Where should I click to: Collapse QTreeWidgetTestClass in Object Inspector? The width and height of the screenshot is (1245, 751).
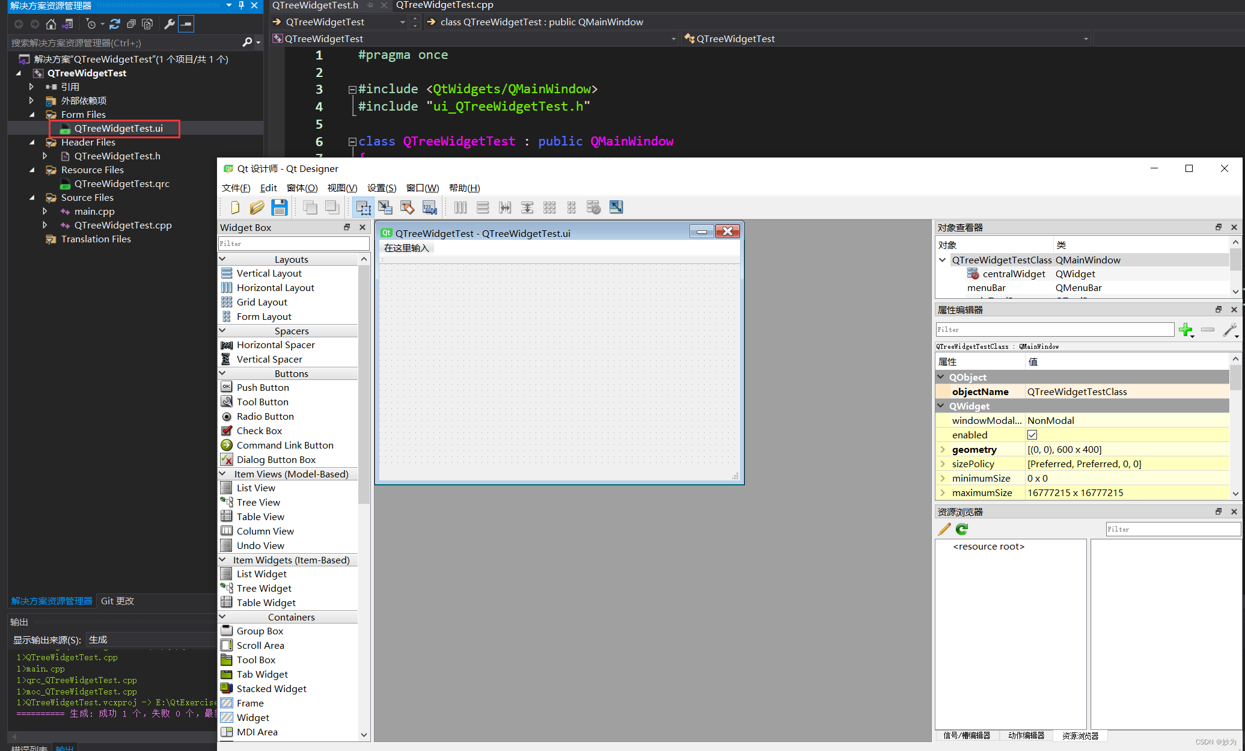pyautogui.click(x=943, y=260)
